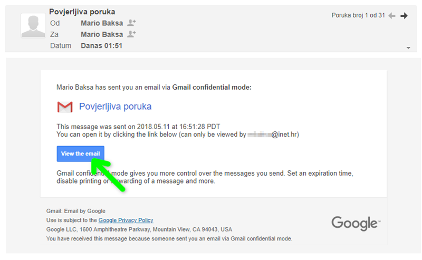The width and height of the screenshot is (422, 260).
Task: Go to the previous message arrow
Action: pyautogui.click(x=392, y=16)
